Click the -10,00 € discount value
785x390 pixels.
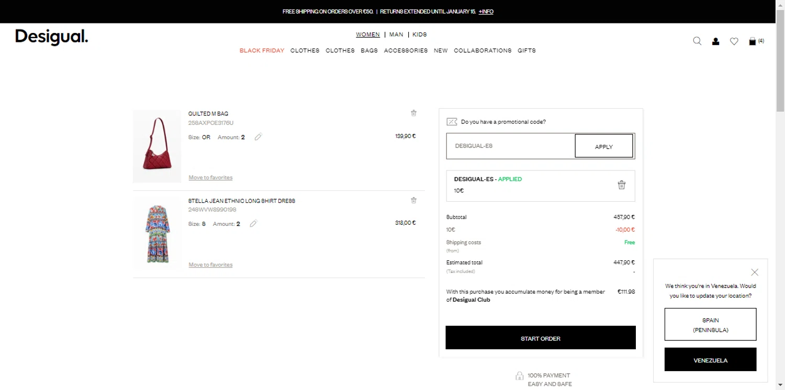pos(625,230)
